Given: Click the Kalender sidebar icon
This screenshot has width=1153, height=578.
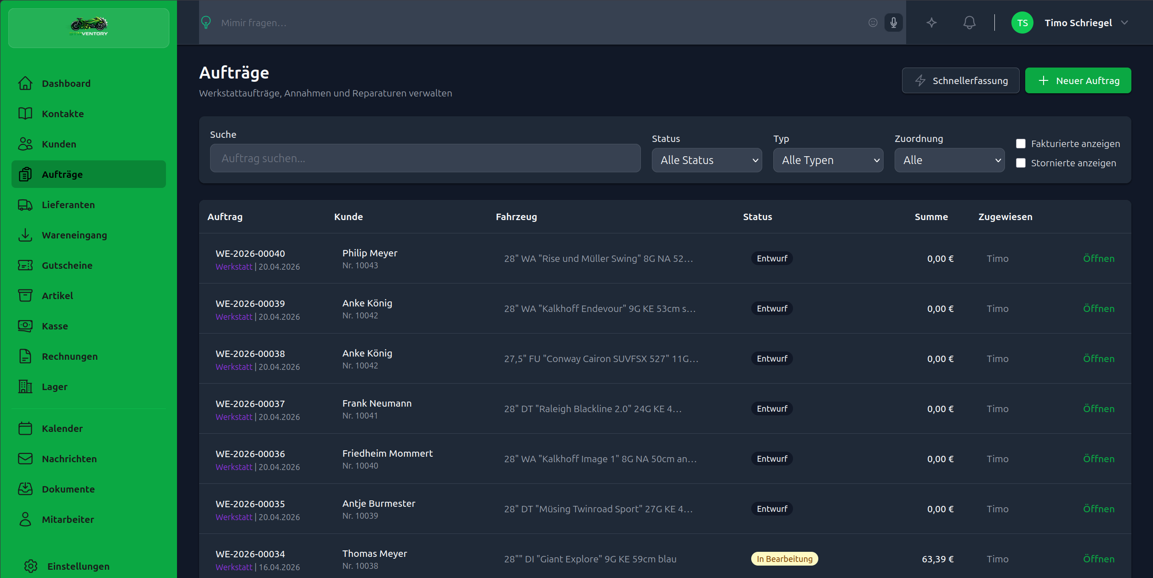Looking at the screenshot, I should tap(25, 428).
